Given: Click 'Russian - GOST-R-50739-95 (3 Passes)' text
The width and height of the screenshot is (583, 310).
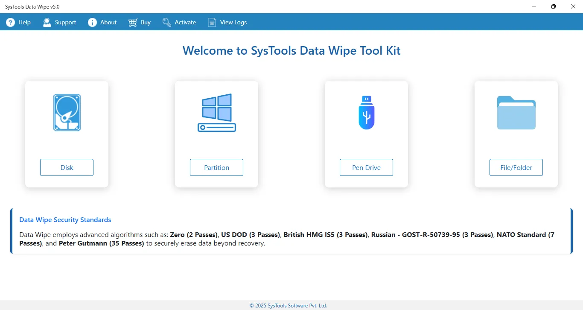Looking at the screenshot, I should click(432, 234).
